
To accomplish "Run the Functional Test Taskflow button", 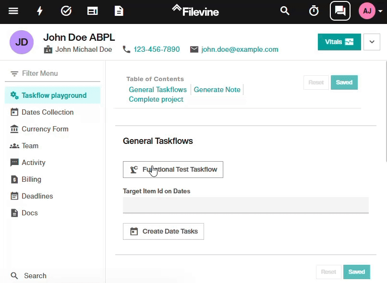I will (x=173, y=170).
